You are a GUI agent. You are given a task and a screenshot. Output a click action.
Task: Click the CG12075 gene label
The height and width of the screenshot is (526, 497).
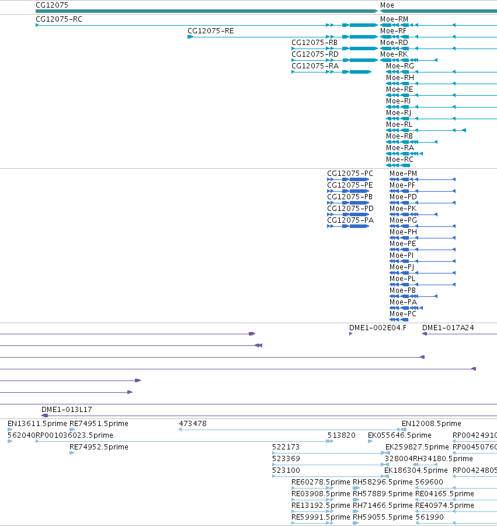(x=52, y=5)
